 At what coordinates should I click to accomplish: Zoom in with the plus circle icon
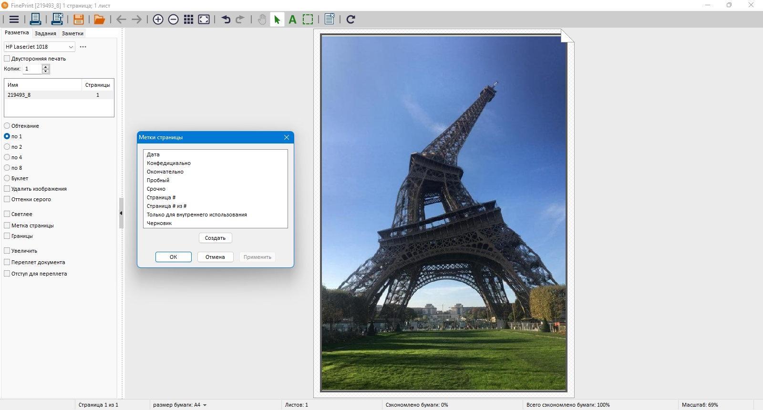click(x=158, y=20)
